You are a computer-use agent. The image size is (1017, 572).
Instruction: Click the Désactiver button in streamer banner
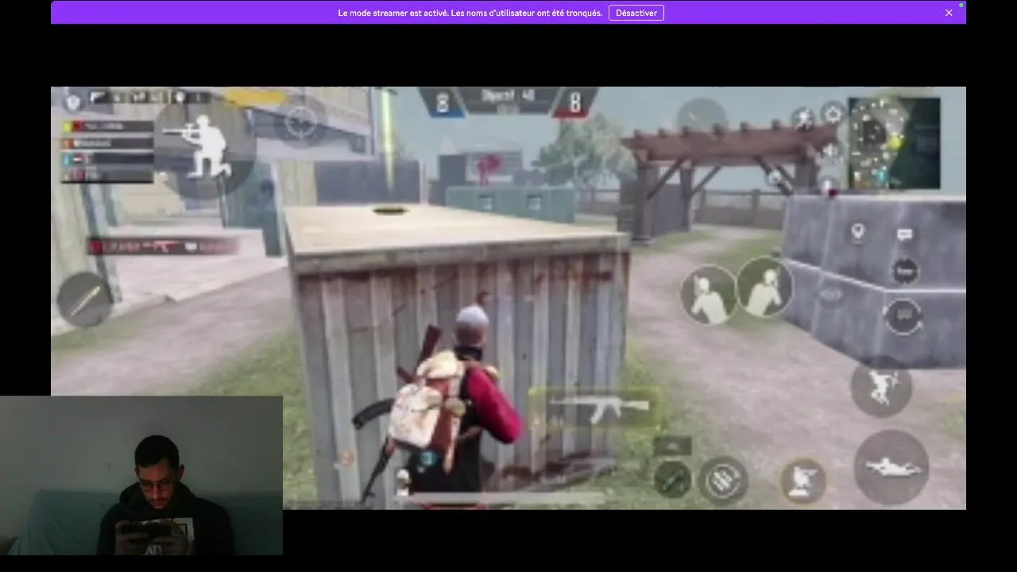(x=636, y=13)
